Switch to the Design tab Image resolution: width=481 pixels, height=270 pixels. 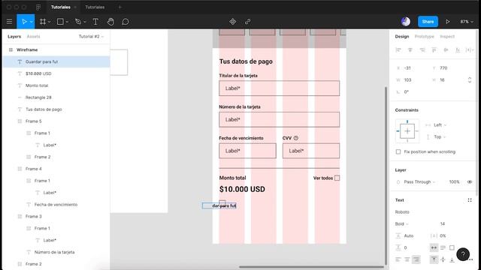pyautogui.click(x=402, y=37)
